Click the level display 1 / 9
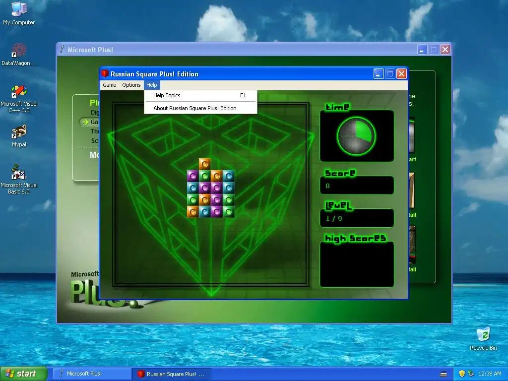The width and height of the screenshot is (508, 381). click(x=357, y=218)
